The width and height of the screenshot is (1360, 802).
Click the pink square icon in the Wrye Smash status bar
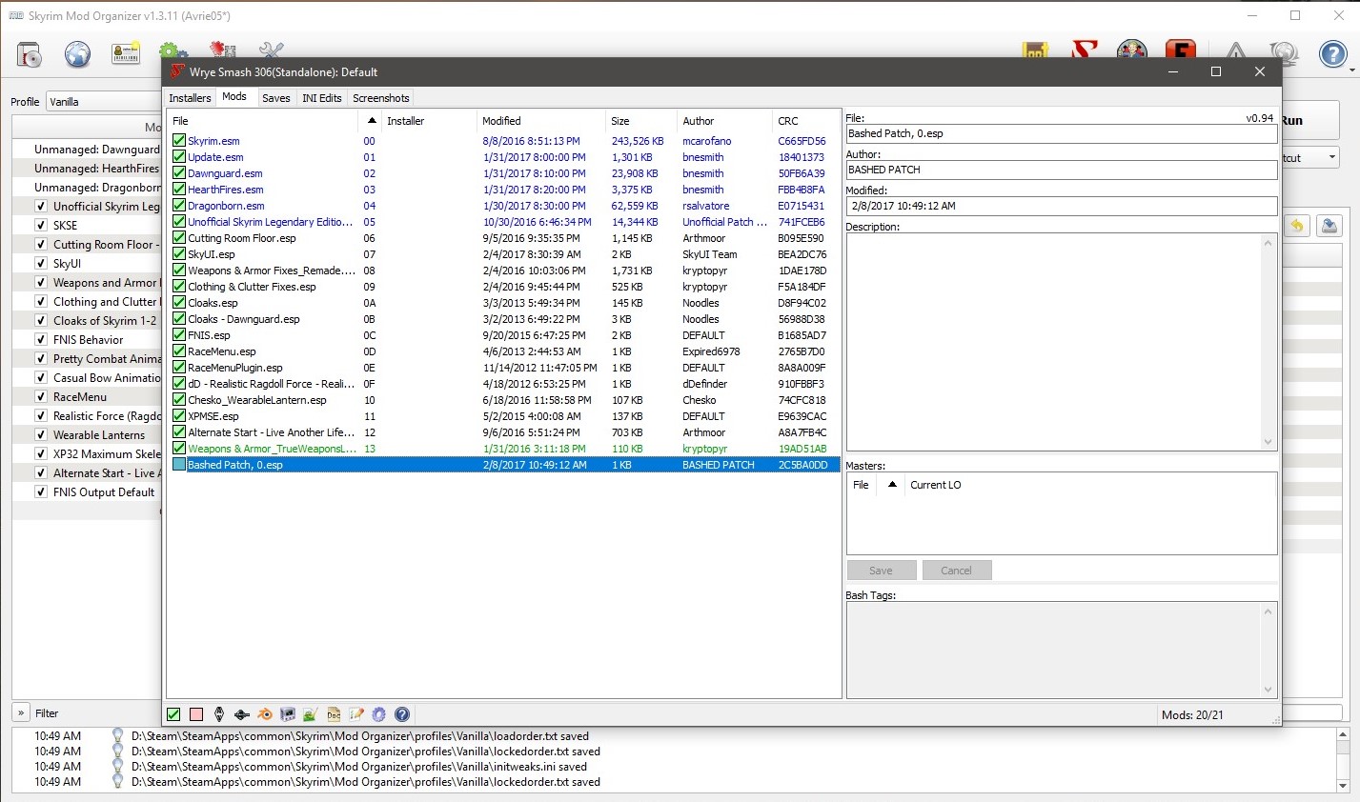coord(196,714)
